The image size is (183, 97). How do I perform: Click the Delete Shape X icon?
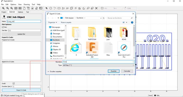96,8
